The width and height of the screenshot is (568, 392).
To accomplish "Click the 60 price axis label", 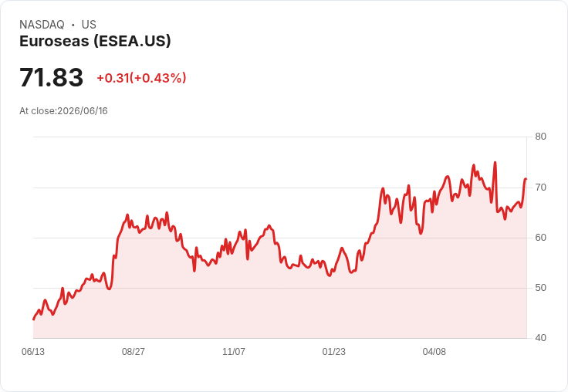I will click(540, 238).
